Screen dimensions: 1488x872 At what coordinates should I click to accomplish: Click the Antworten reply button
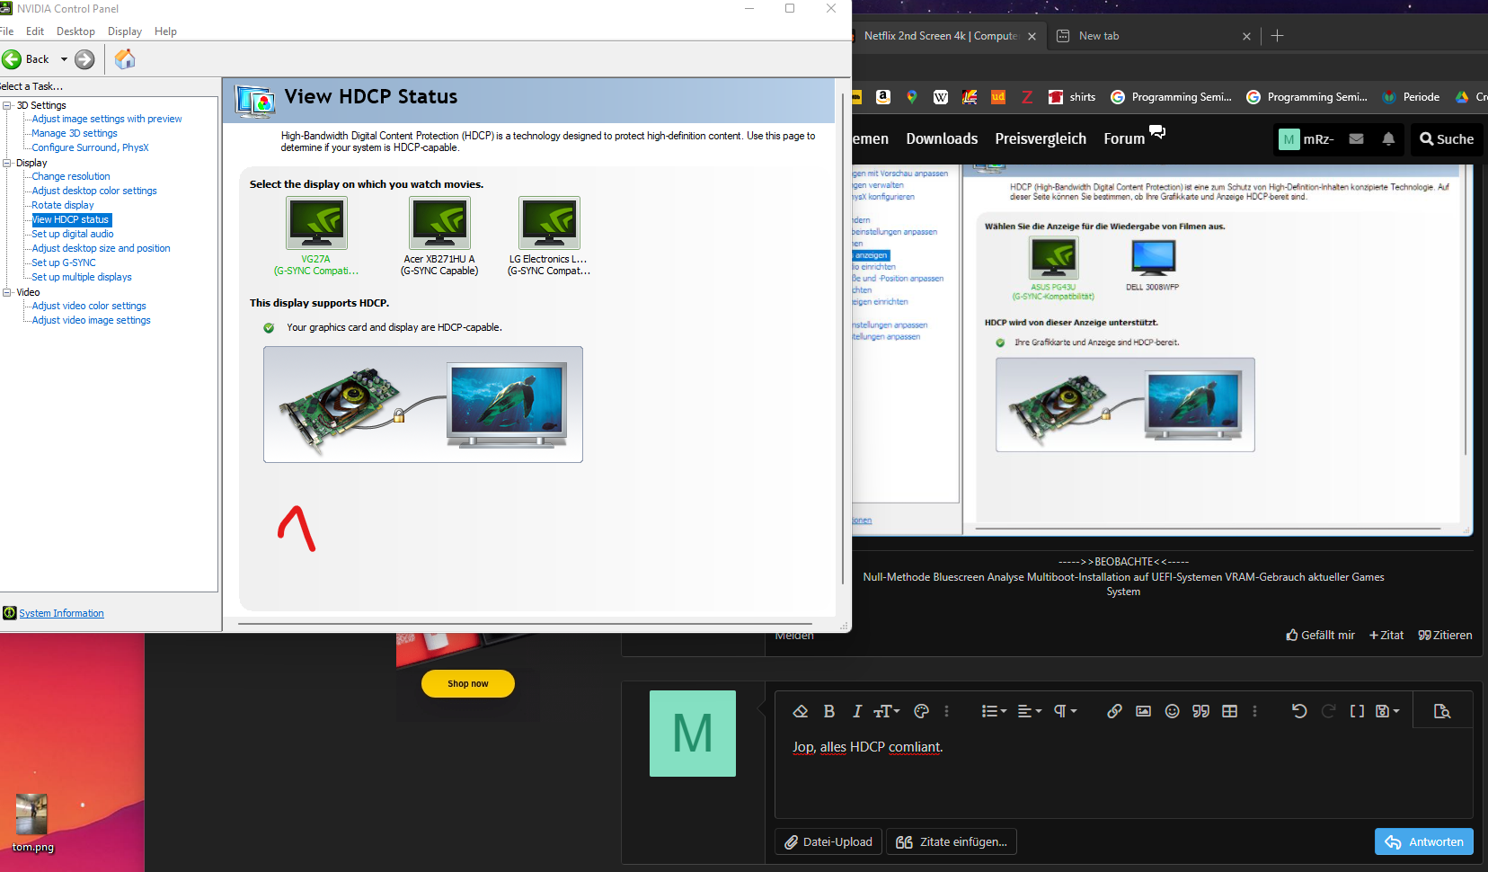tap(1423, 841)
